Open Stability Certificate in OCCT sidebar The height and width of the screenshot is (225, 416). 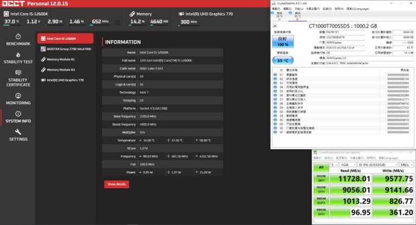(x=18, y=79)
